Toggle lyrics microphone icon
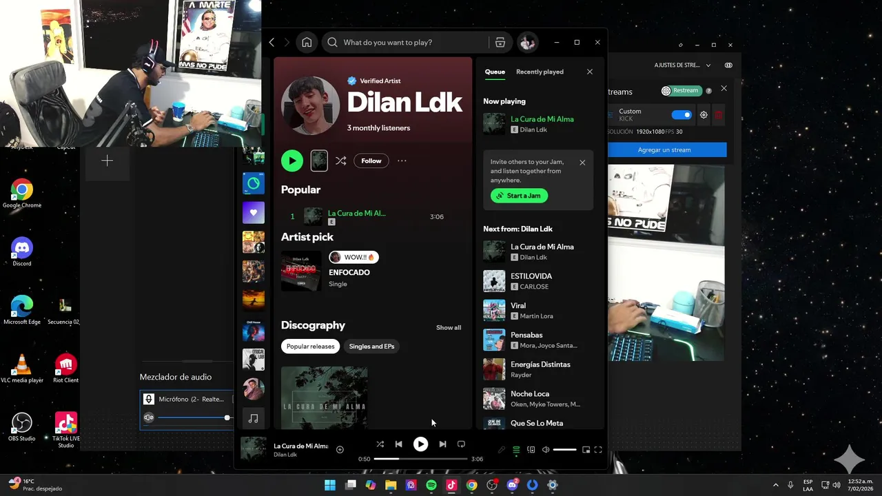 click(502, 450)
